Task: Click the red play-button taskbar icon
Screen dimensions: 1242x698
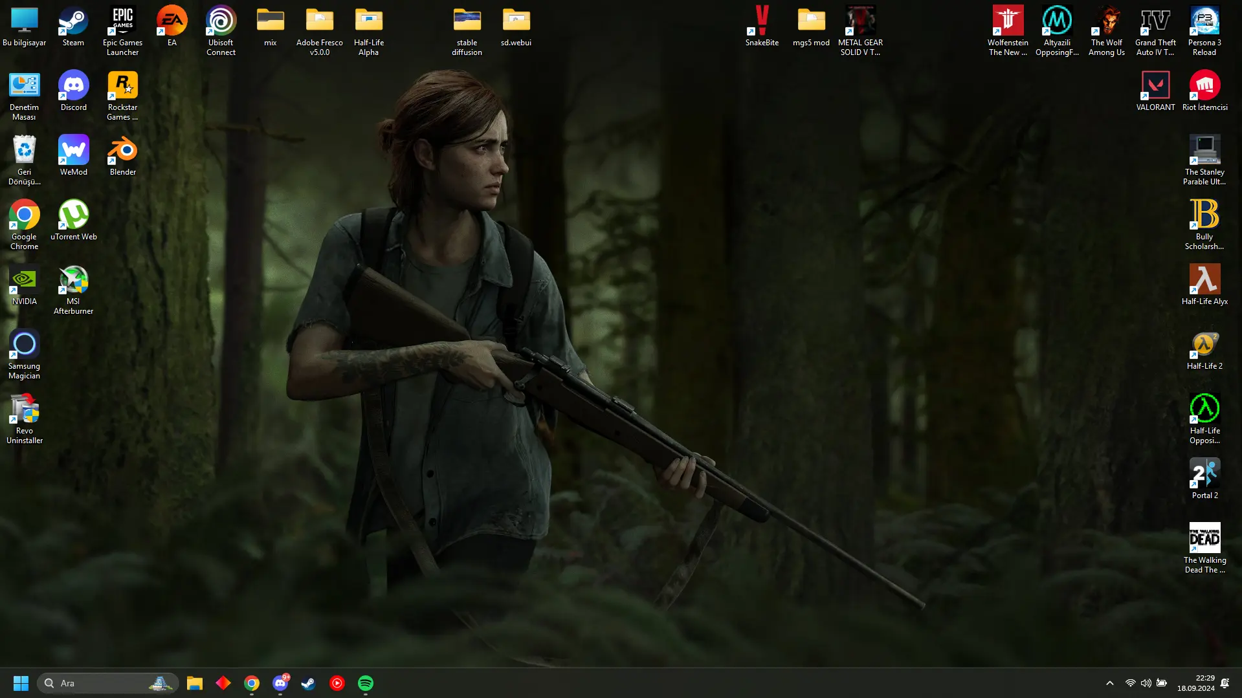Action: point(337,683)
